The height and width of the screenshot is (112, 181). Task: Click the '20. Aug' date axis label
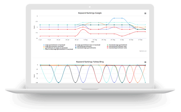104,40
